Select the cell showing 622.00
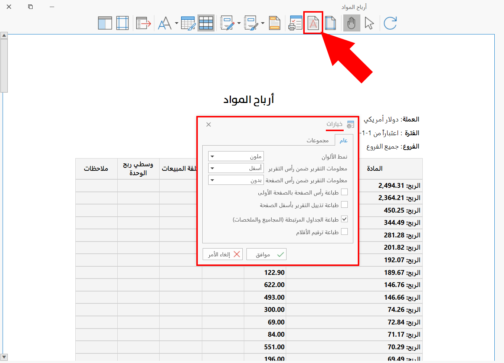This screenshot has width=504, height=363. [265, 285]
